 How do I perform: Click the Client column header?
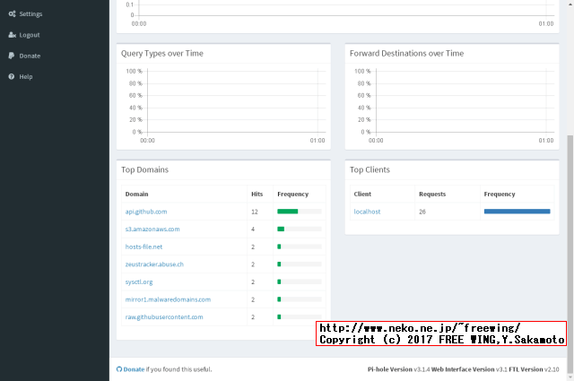(362, 194)
